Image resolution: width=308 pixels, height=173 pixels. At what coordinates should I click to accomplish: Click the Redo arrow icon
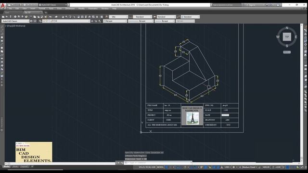tap(56, 17)
